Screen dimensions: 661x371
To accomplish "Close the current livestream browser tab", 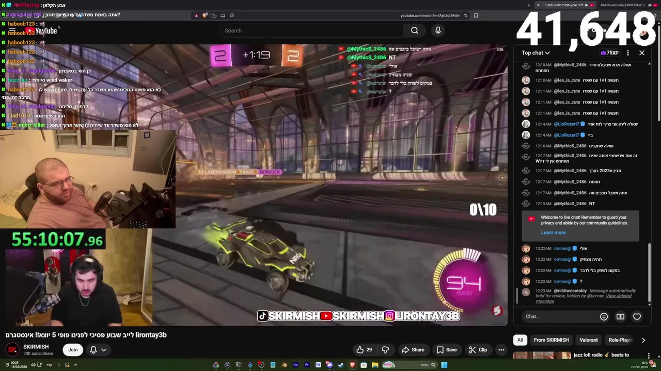I will 538,5.
